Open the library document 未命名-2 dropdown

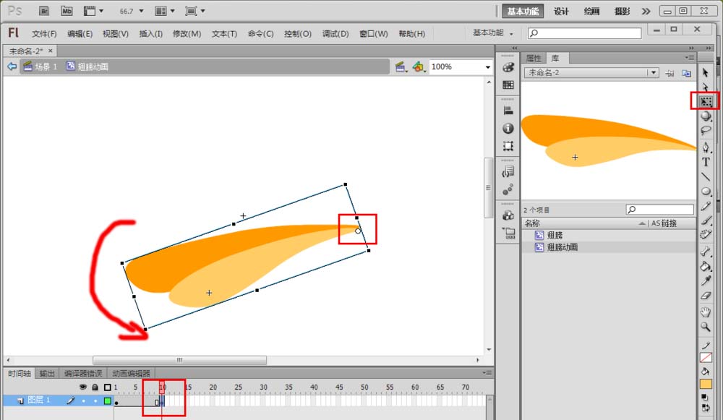tap(654, 72)
